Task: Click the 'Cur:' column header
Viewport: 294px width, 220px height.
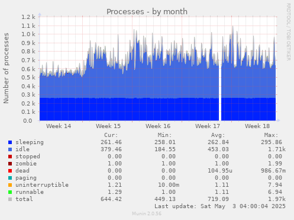Action: click(111, 135)
